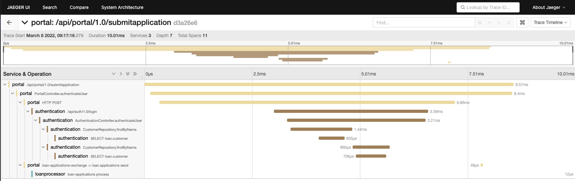This screenshot has width=575, height=181.
Task: Click the JAEGER UI home link
Action: coord(18,7)
